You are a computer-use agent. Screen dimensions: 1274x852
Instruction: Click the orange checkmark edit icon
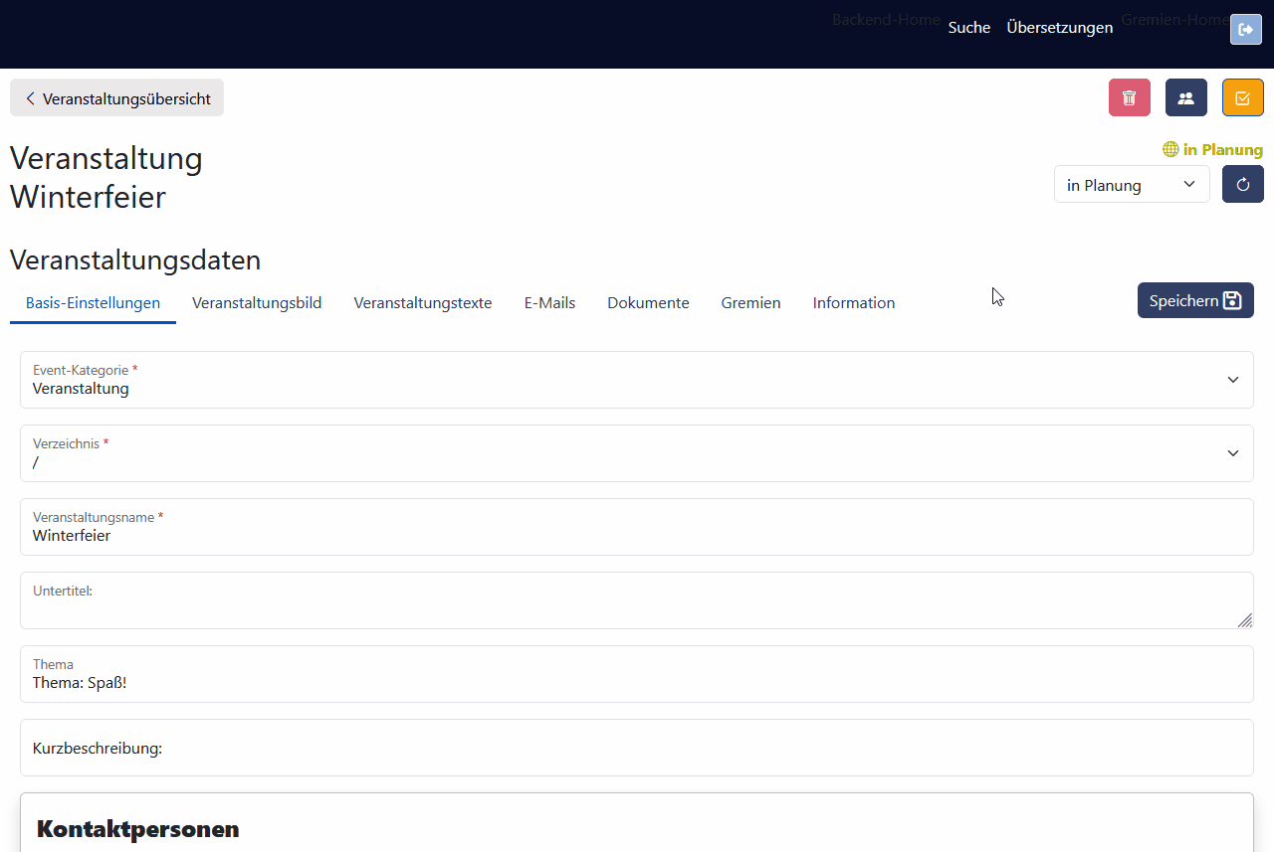[x=1242, y=98]
